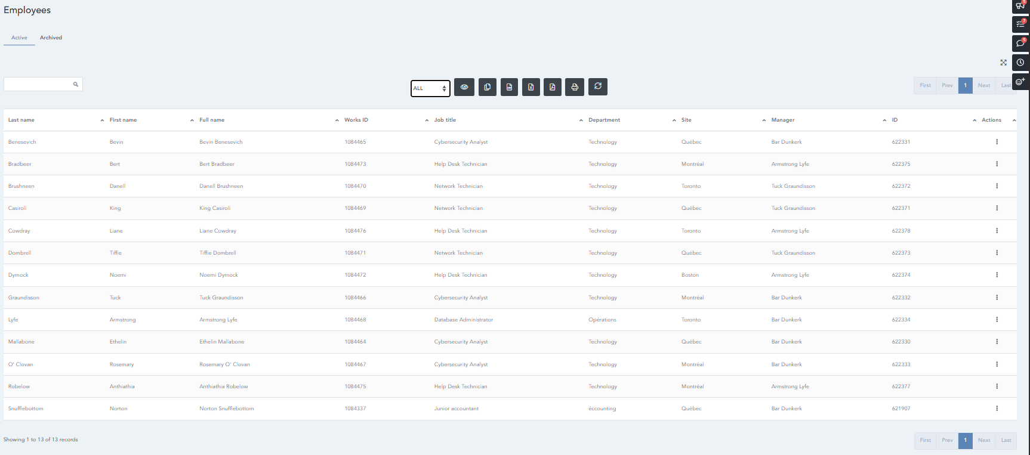Open the actions menu for Norton Snufflebottom
The height and width of the screenshot is (455, 1030).
pyautogui.click(x=997, y=408)
